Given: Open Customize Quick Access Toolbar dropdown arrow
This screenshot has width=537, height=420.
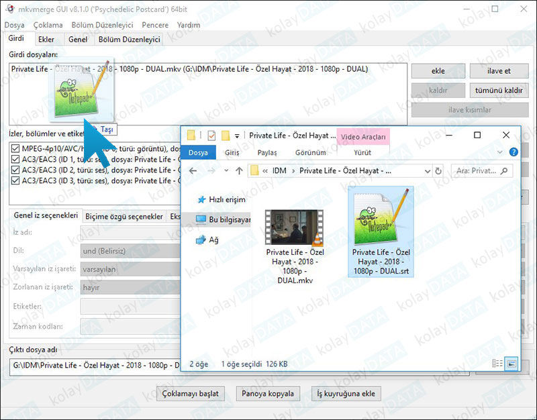Looking at the screenshot, I should tap(237, 136).
